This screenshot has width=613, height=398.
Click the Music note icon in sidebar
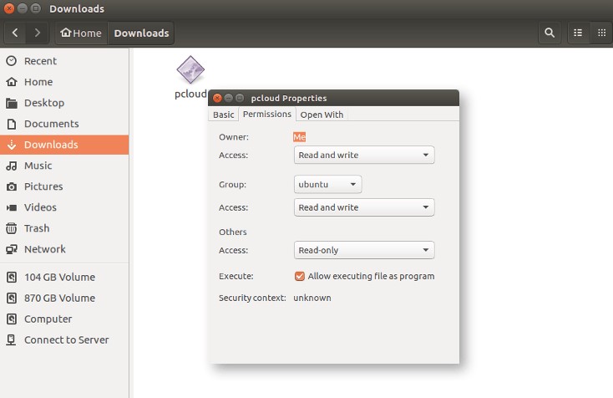12,166
